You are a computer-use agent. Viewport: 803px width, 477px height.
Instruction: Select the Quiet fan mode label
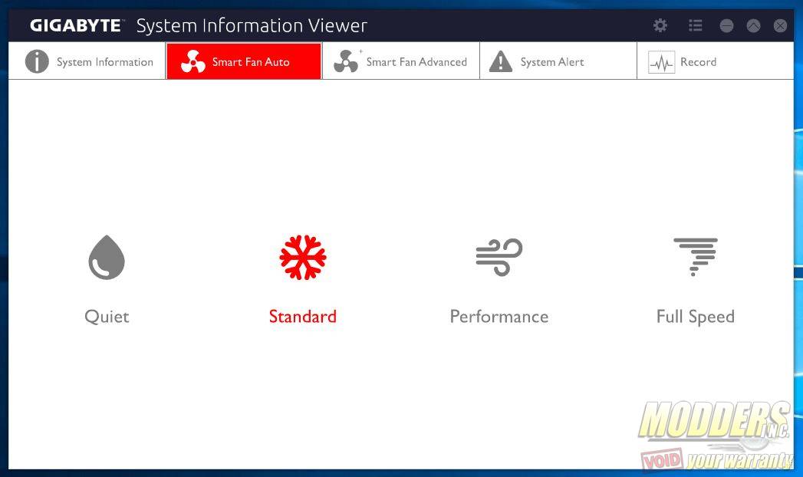click(x=107, y=316)
